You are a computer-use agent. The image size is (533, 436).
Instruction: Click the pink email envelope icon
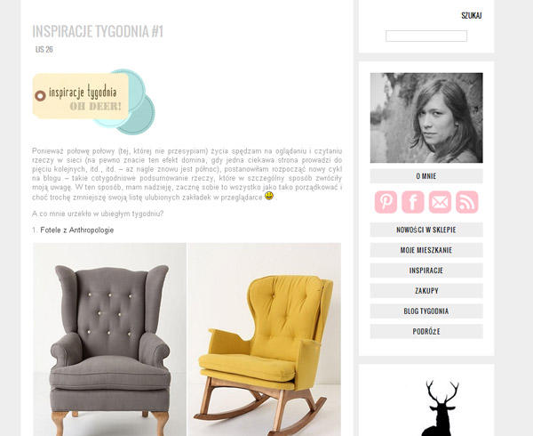(440, 202)
